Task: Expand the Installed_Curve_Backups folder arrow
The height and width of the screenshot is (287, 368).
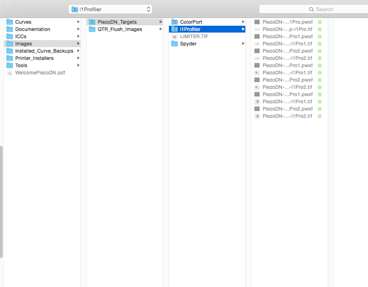Action: point(79,51)
